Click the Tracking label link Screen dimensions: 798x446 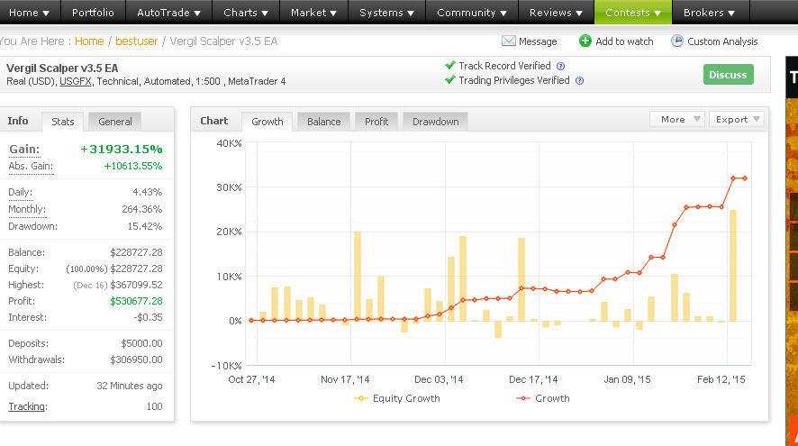point(28,406)
